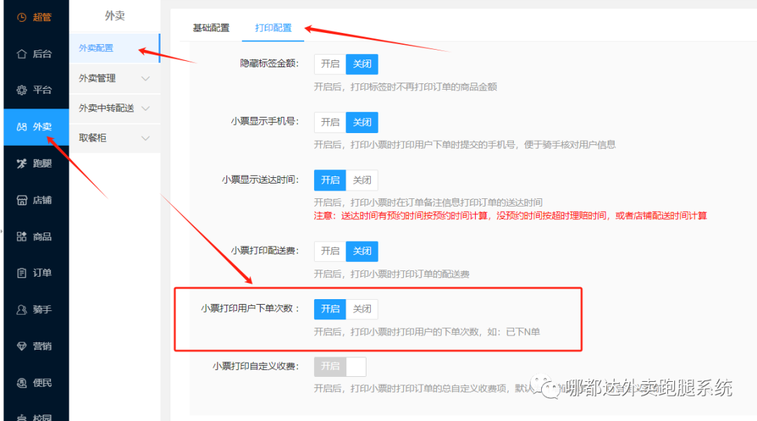Click the 店铺 store icon
Screen dimensions: 757x421
click(x=22, y=200)
